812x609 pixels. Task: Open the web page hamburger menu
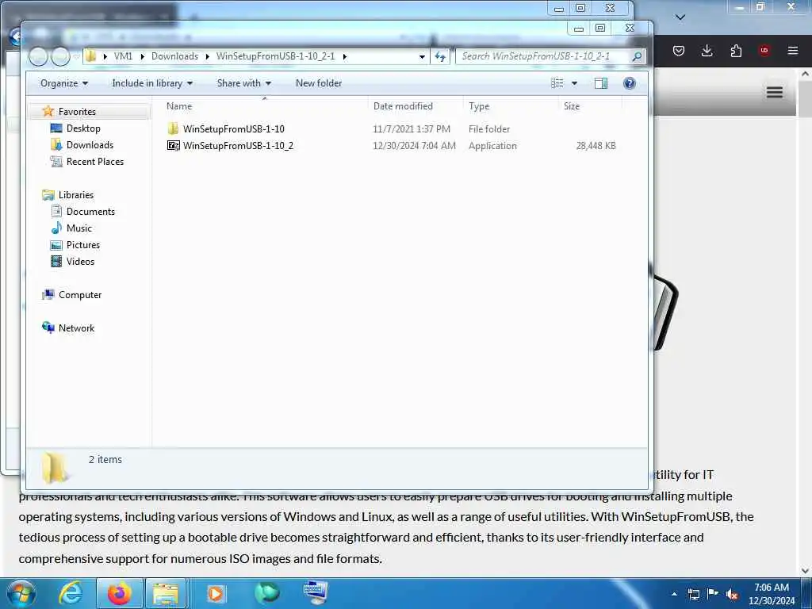click(x=774, y=92)
